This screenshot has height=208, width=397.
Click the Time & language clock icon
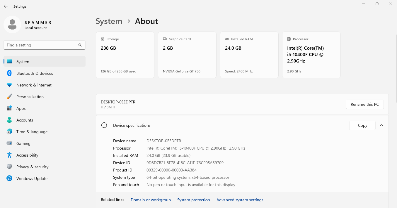[x=9, y=132]
